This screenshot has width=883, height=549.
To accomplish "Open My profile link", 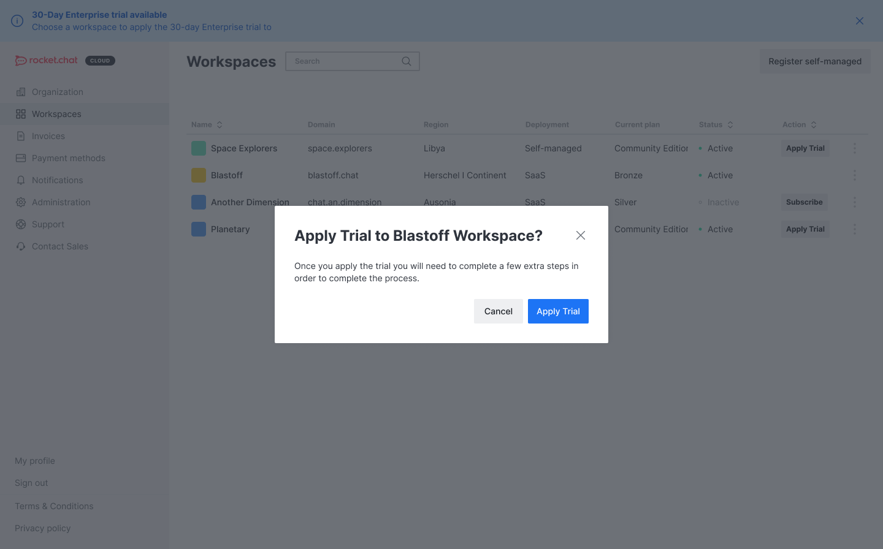I will click(x=35, y=461).
